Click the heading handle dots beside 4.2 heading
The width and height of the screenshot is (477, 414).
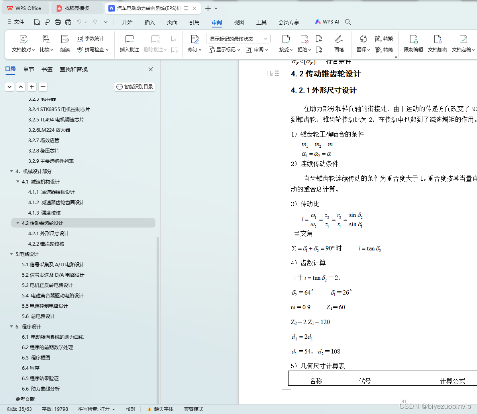point(277,73)
